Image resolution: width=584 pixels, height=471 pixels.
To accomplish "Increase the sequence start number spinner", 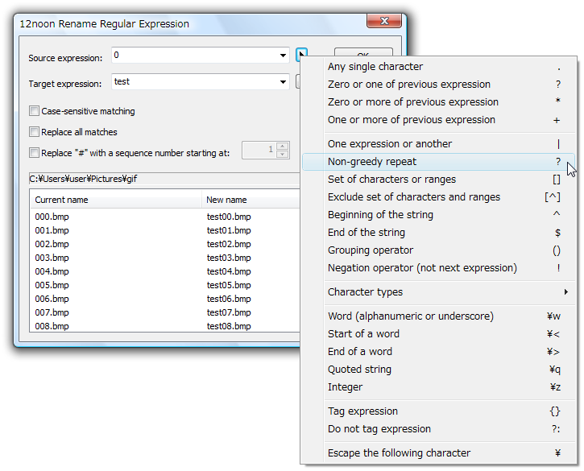I will coord(282,147).
